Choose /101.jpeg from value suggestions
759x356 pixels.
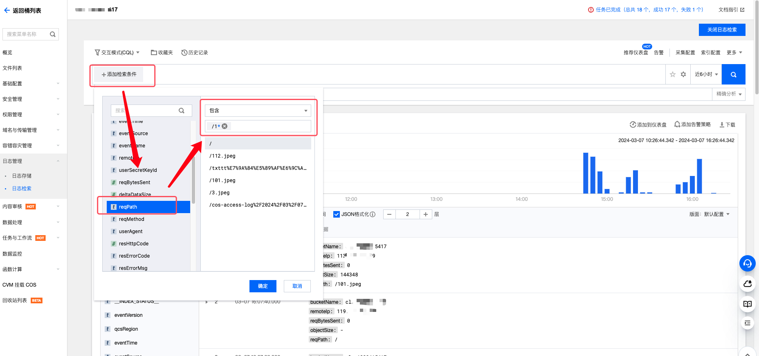tap(258, 180)
